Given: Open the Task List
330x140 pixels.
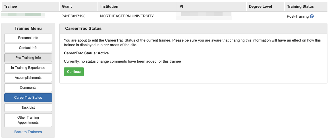Looking at the screenshot, I should [28, 108].
